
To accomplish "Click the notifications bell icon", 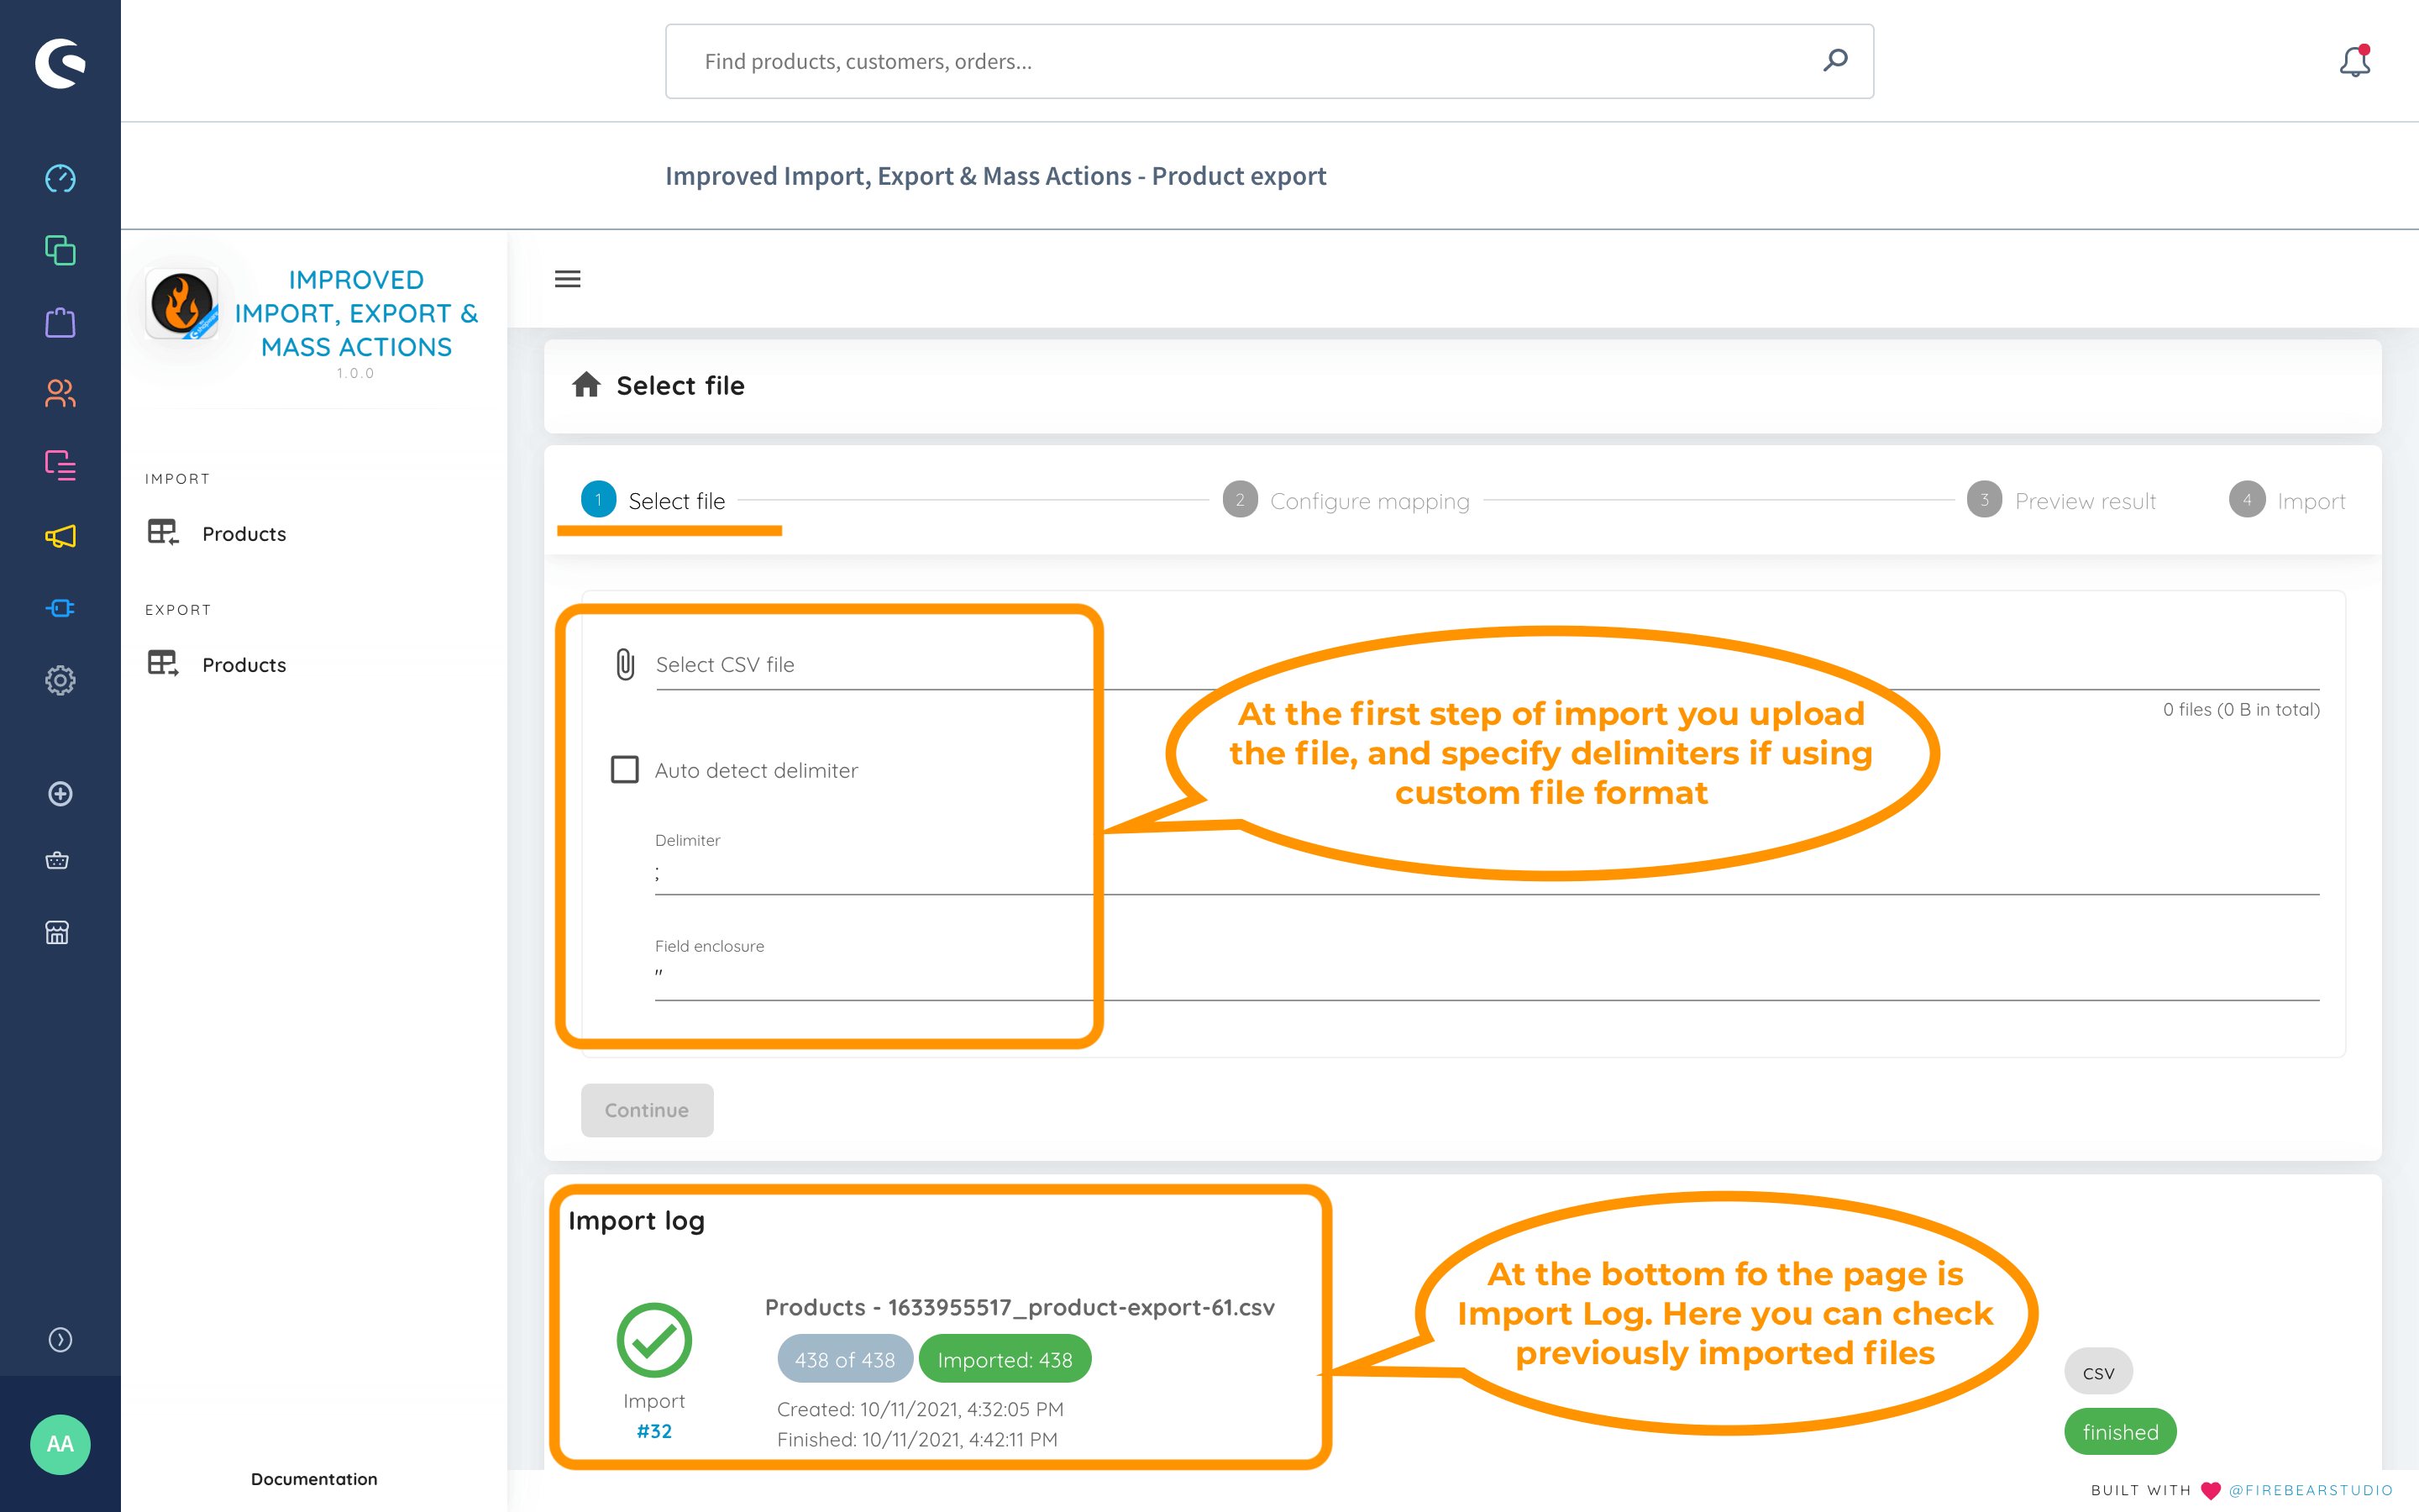I will [2354, 62].
